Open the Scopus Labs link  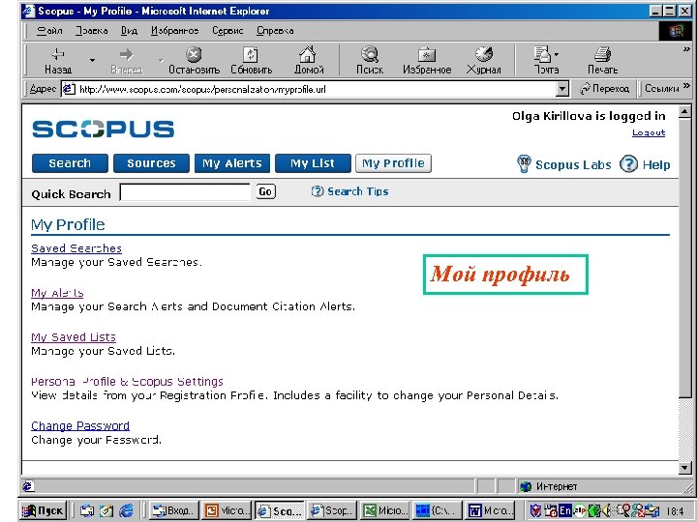click(573, 164)
